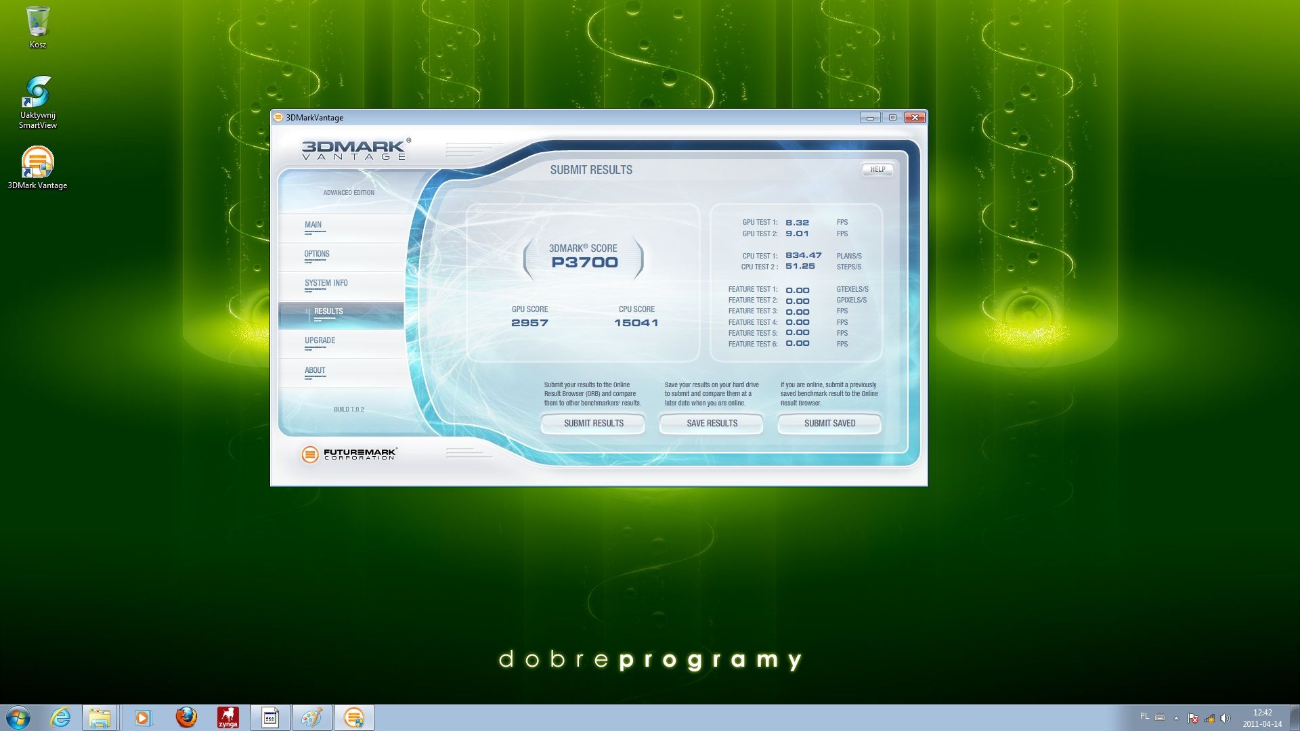1300x731 pixels.
Task: Open the Action Center flag icon
Action: click(x=1193, y=718)
